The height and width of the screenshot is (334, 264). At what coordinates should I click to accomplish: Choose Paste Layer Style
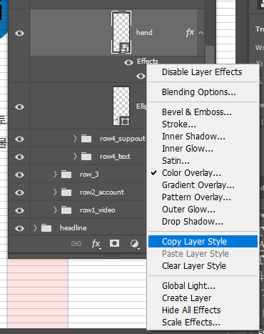203,254
